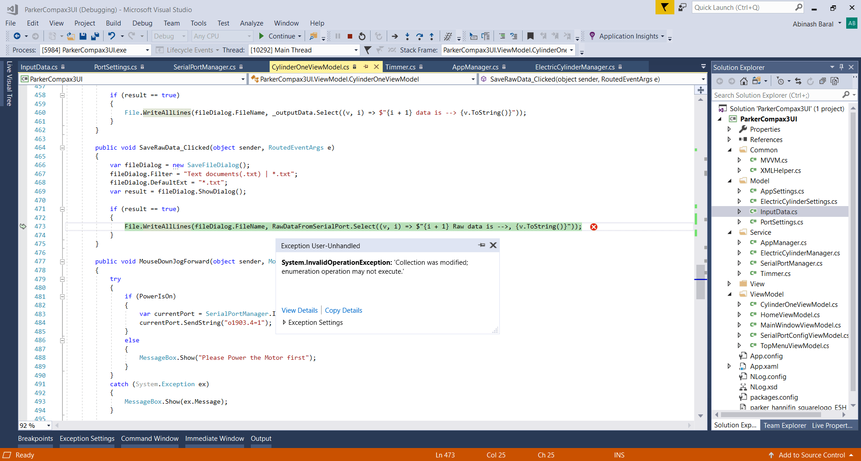Viewport: 861px width, 461px height.
Task: Click the Pending Changes Filter clock icon
Action: click(x=780, y=81)
